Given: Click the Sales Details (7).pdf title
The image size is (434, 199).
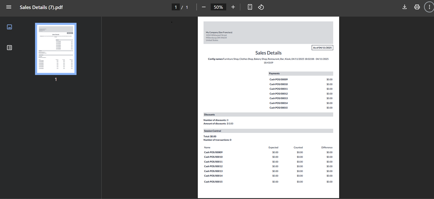Looking at the screenshot, I should coord(41,7).
